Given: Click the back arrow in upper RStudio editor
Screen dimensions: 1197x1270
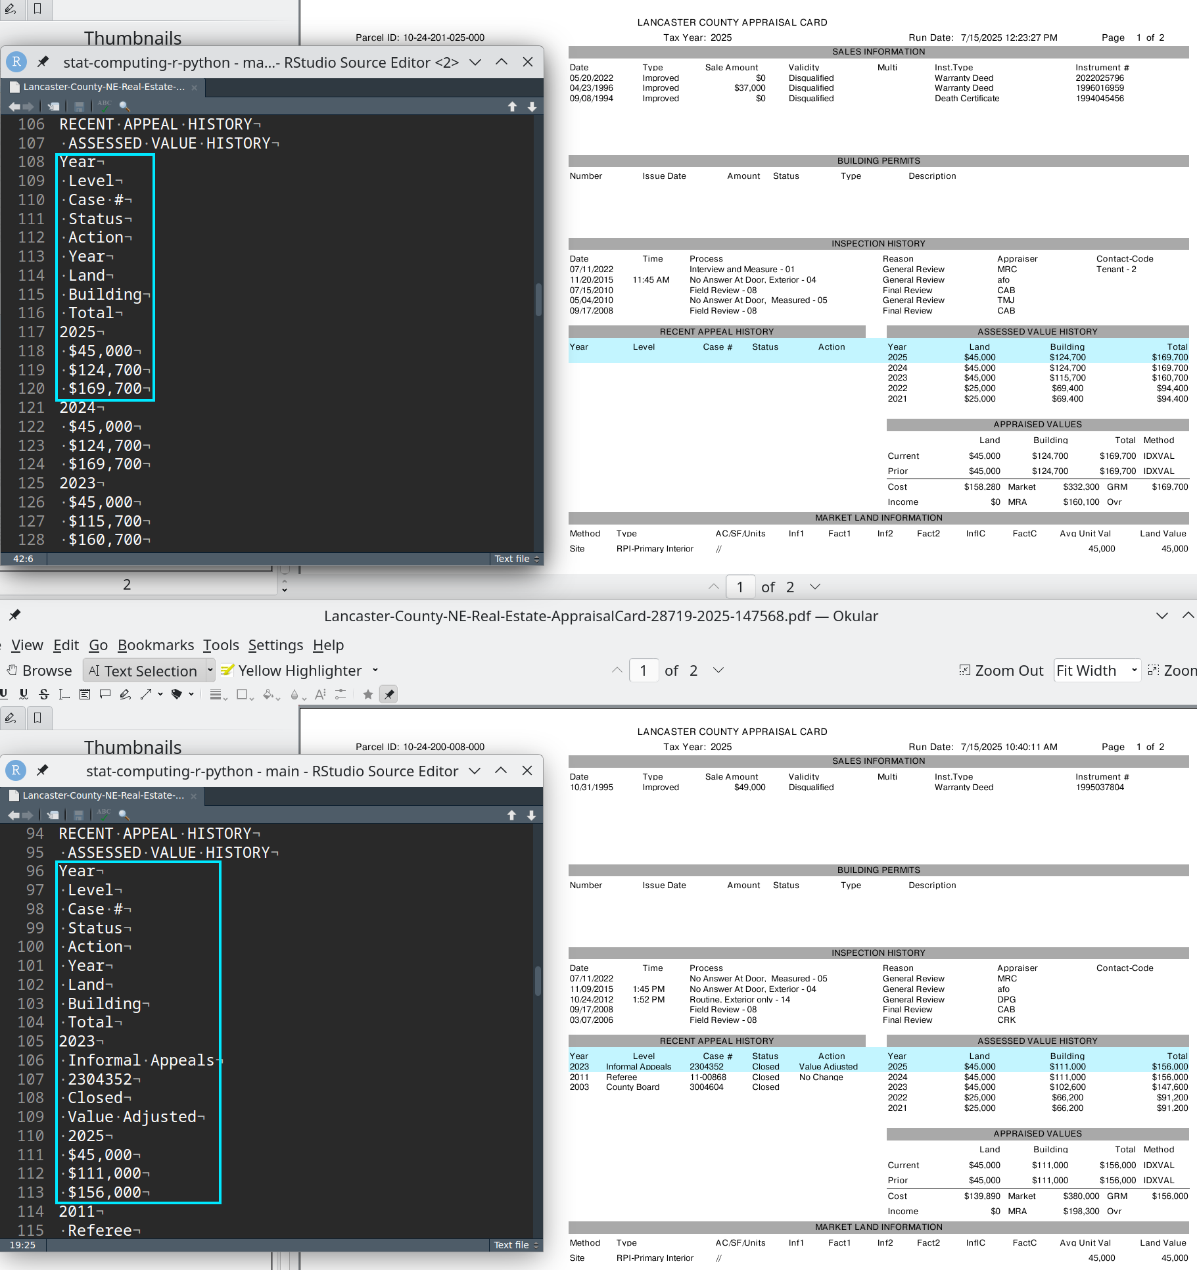Looking at the screenshot, I should (14, 106).
